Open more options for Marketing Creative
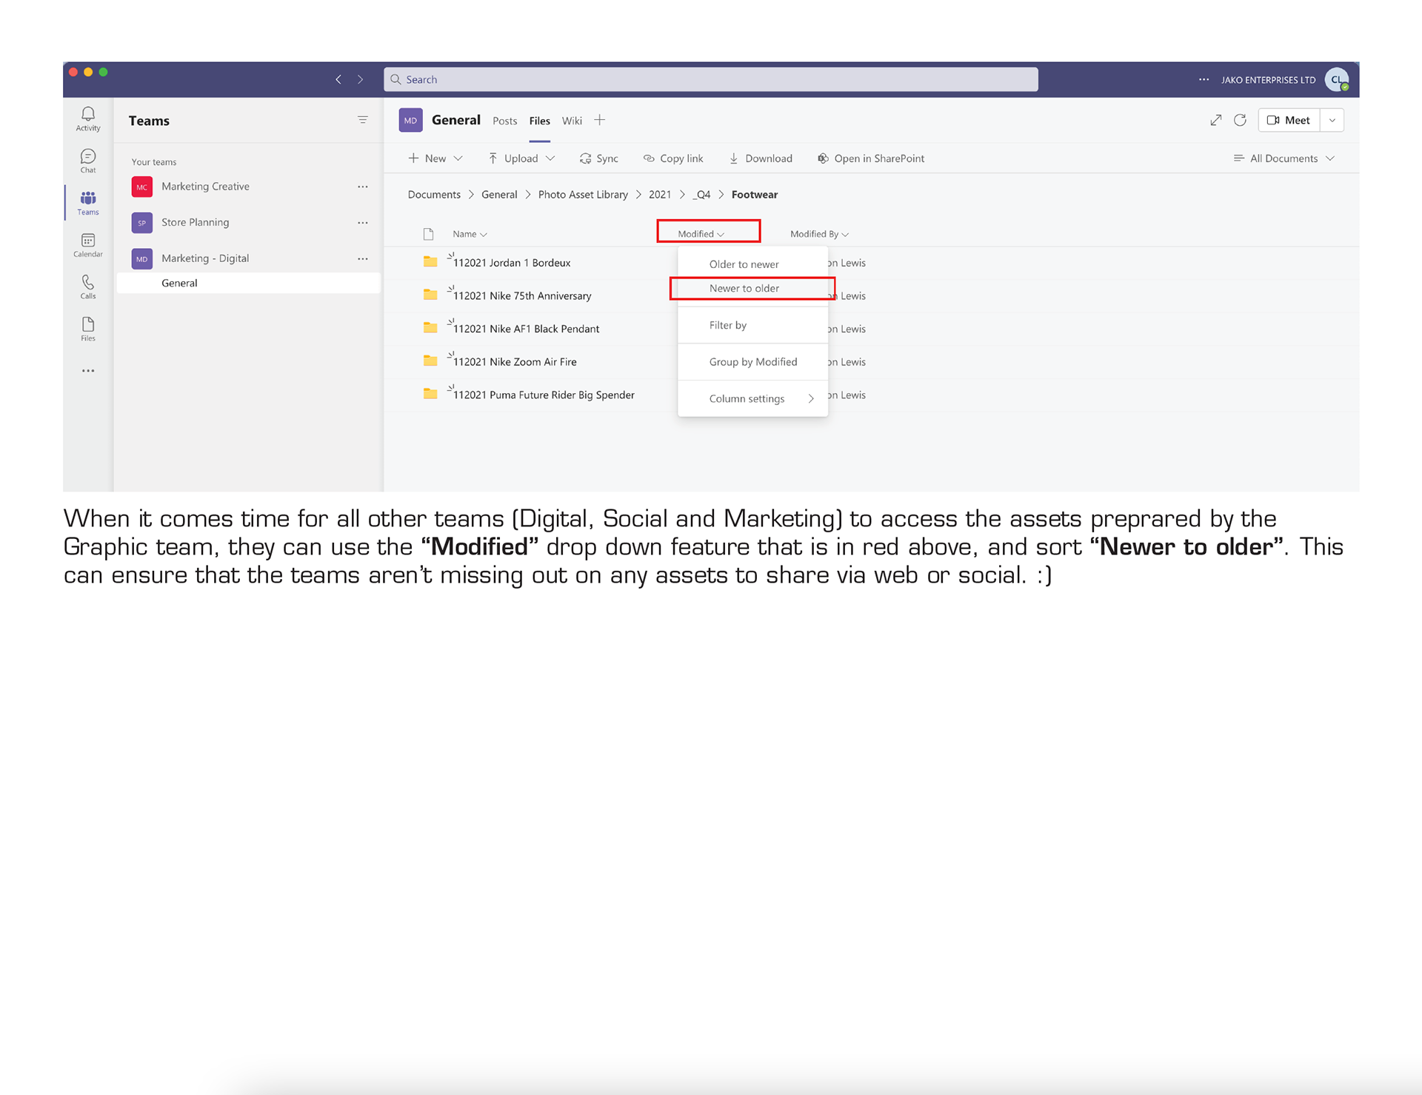1422x1095 pixels. [363, 187]
